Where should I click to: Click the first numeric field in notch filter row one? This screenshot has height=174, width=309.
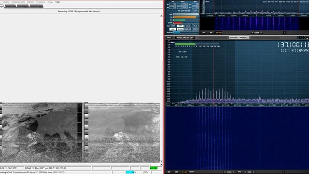tap(173, 4)
